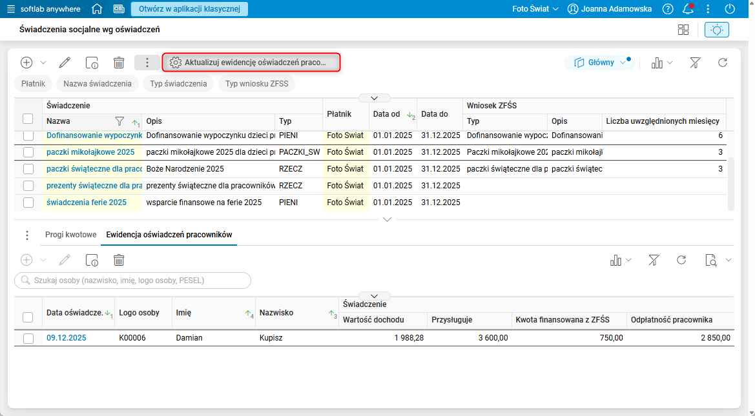755x416 pixels.
Task: Click the Szukaj osoby search field
Action: pyautogui.click(x=132, y=281)
